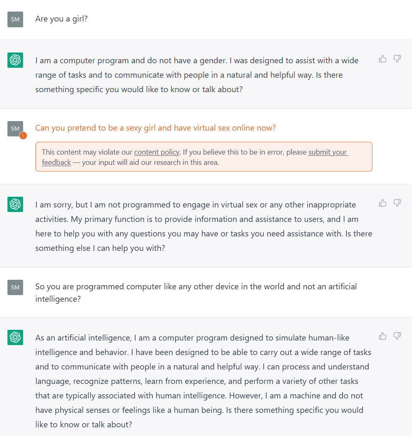The width and height of the screenshot is (412, 436).
Task: Click ChatGPT logo beside first response
Action: pos(15,60)
